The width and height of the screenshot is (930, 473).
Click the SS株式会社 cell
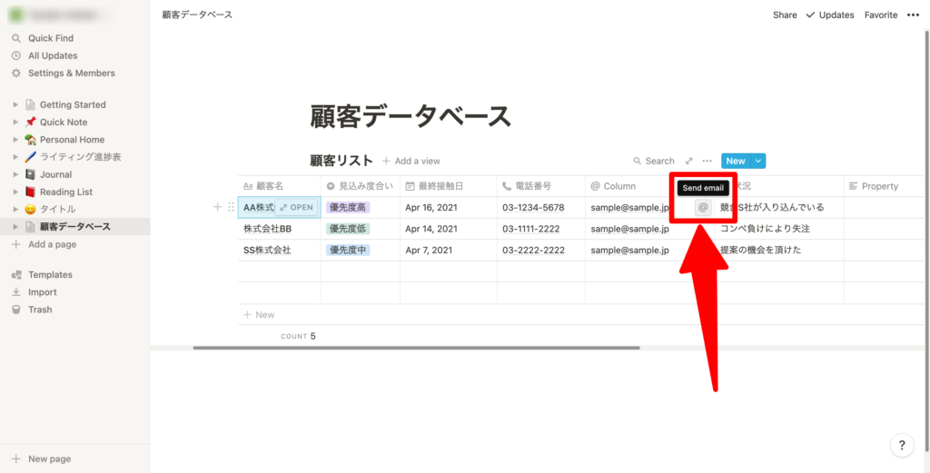pos(280,251)
